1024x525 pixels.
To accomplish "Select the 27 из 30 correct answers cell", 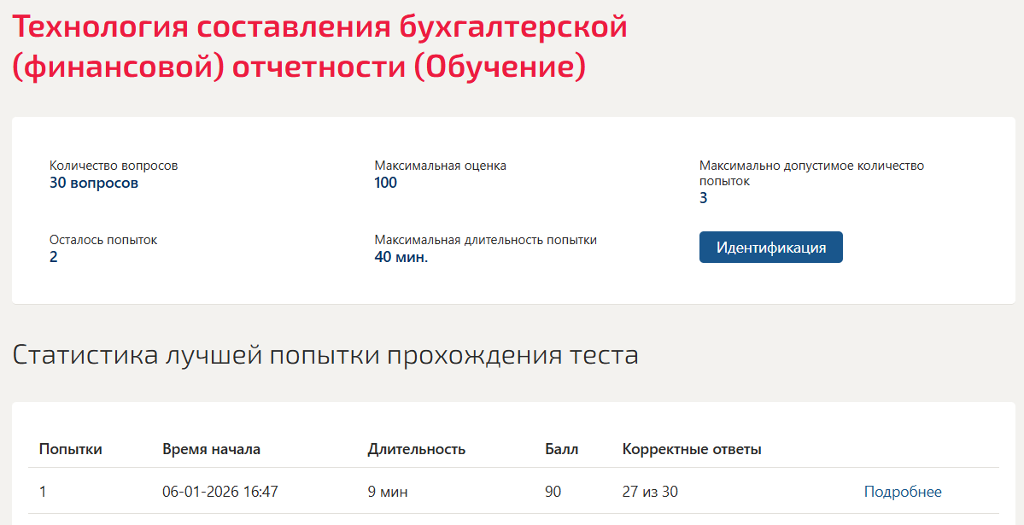I will [x=650, y=492].
